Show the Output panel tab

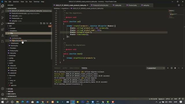point(65,68)
